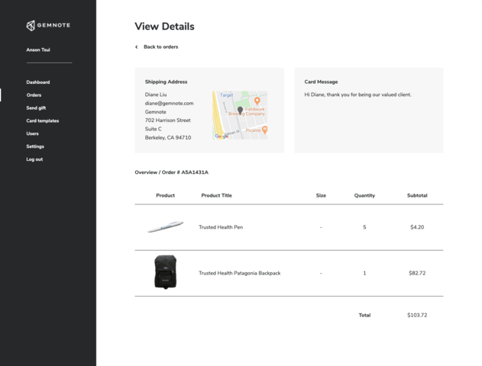Click the gray location marker on map
Screen dimensions: 482x366
(240, 111)
